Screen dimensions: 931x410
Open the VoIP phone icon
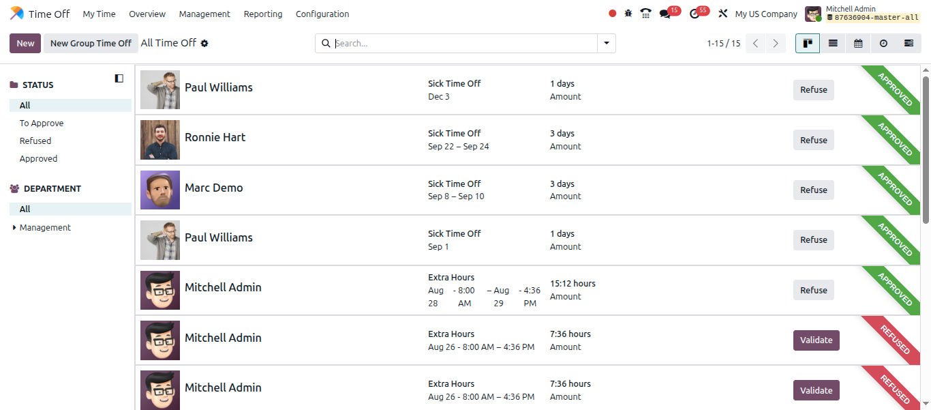pyautogui.click(x=645, y=14)
